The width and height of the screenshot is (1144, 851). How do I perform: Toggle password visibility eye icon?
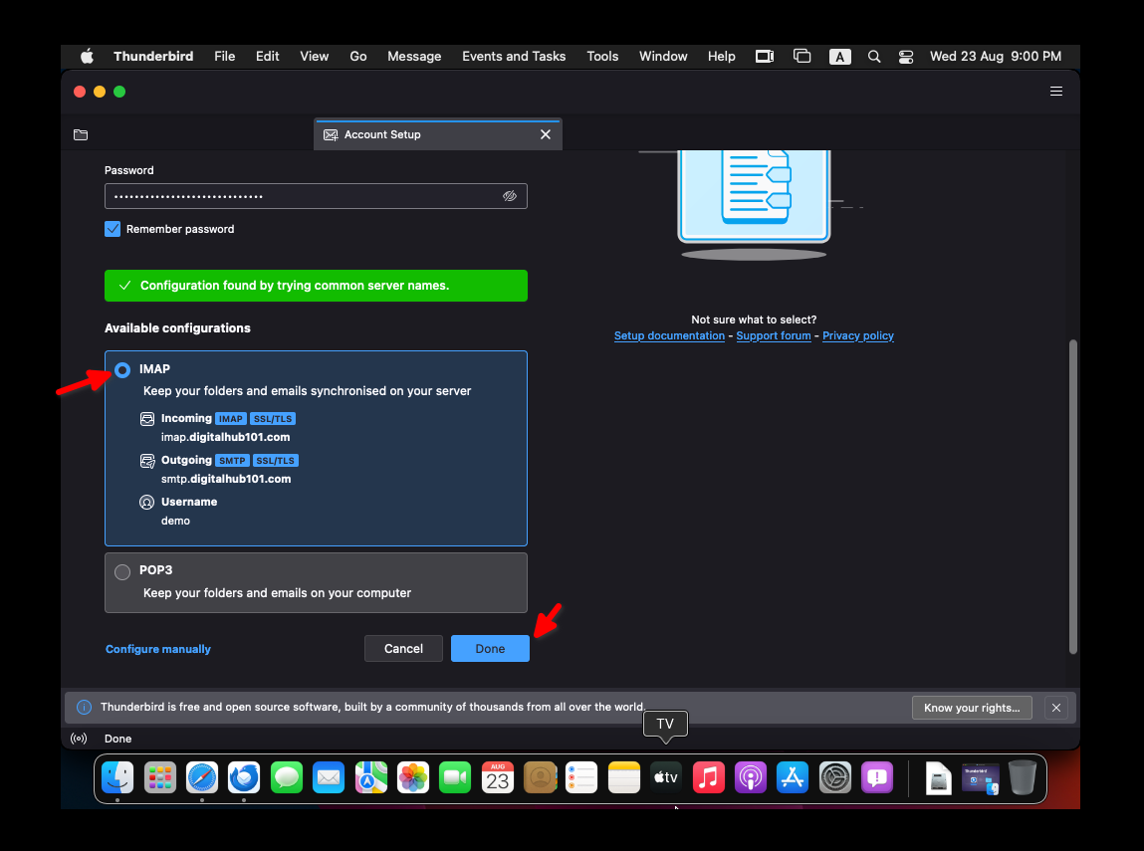(x=509, y=196)
